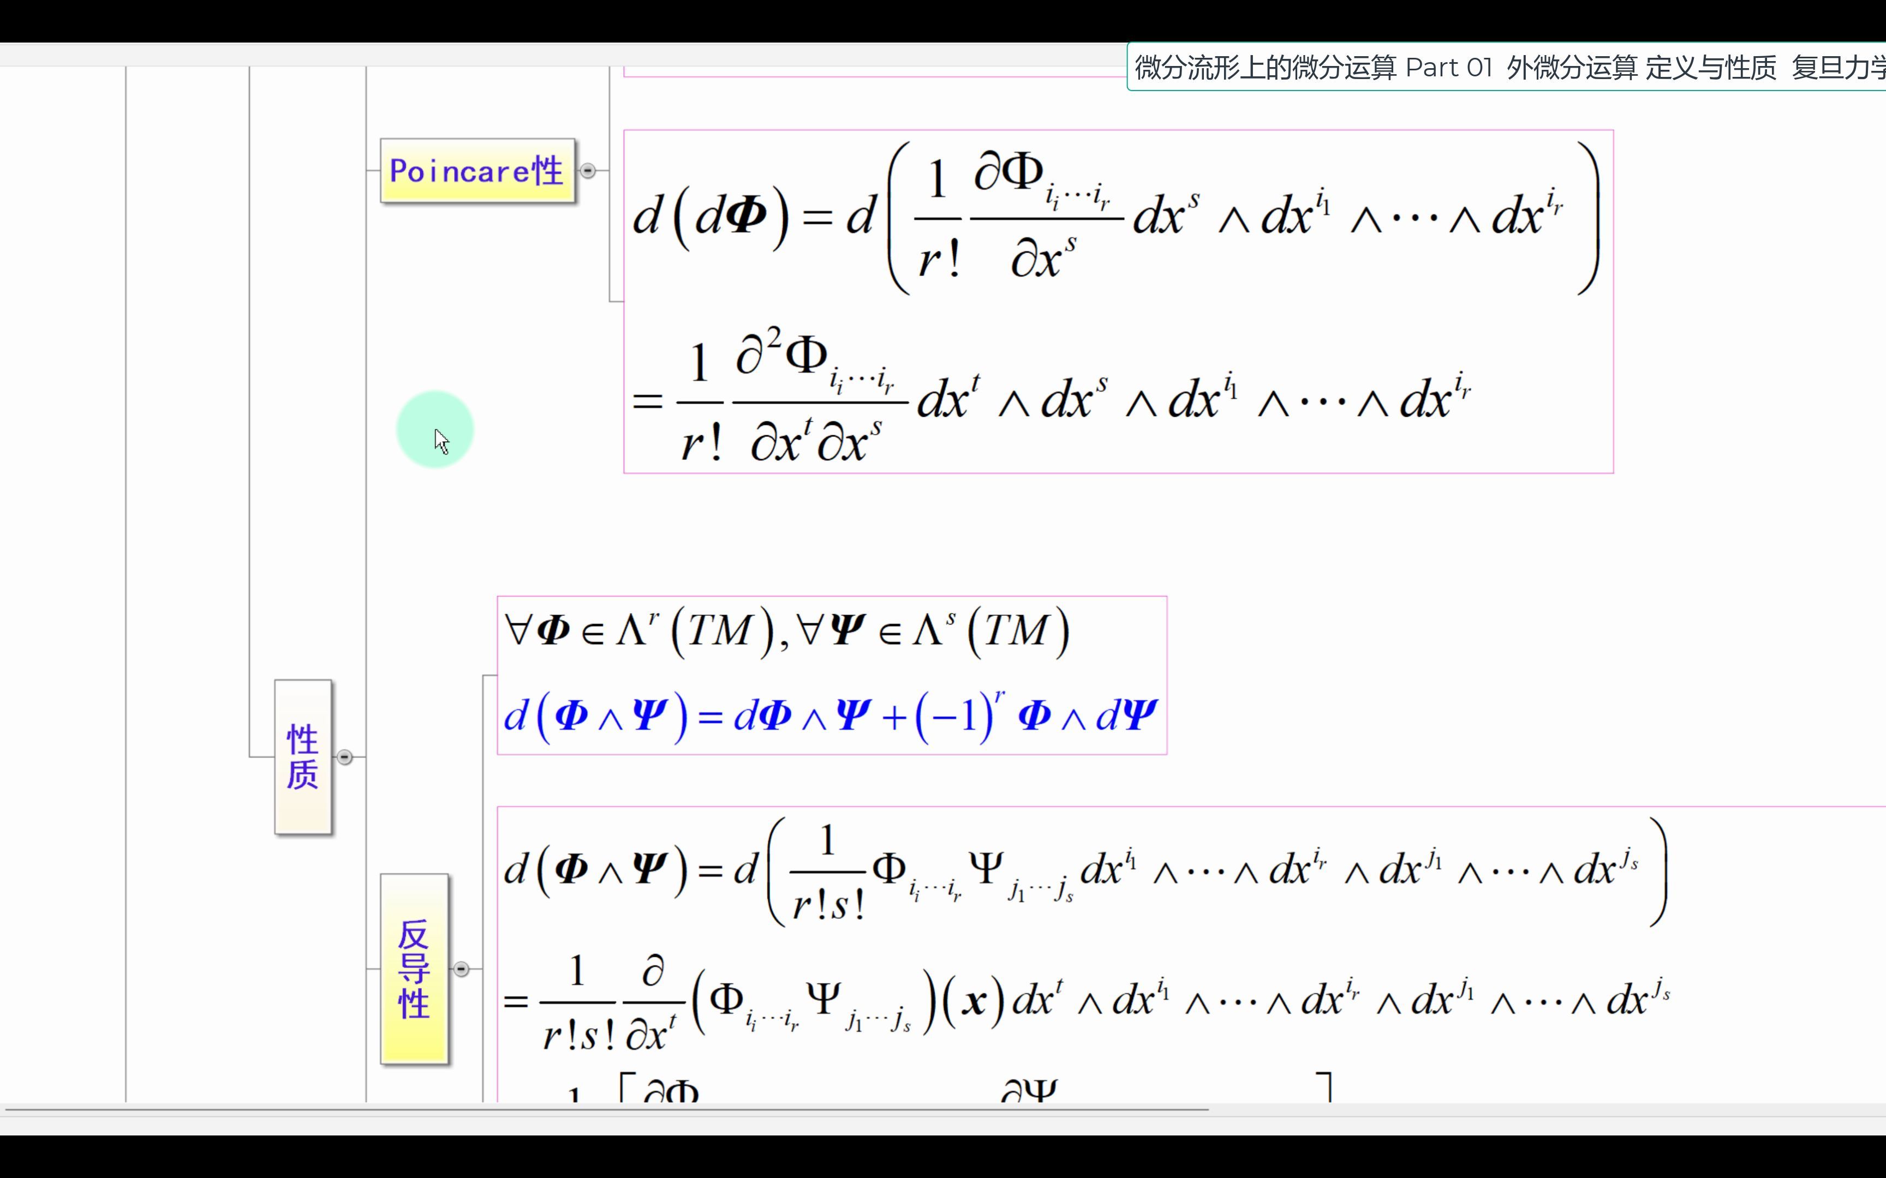Viewport: 1886px width, 1178px height.
Task: Click the d(Φ∧Ψ) expansion formula box
Action: [1191, 954]
